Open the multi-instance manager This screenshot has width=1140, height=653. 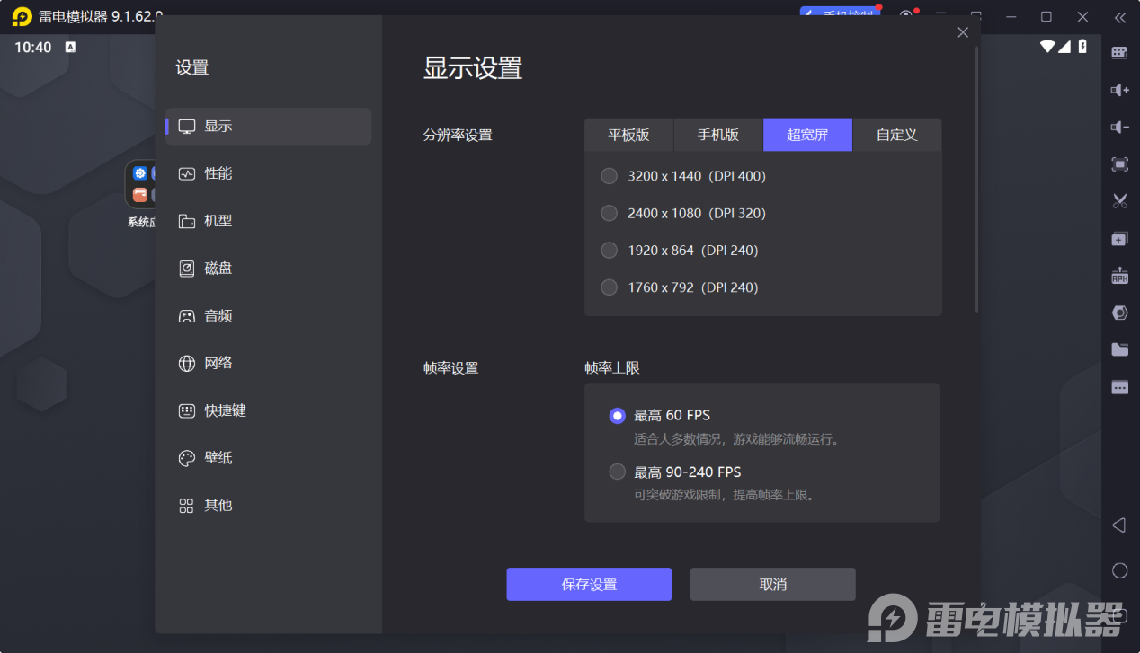tap(1119, 238)
